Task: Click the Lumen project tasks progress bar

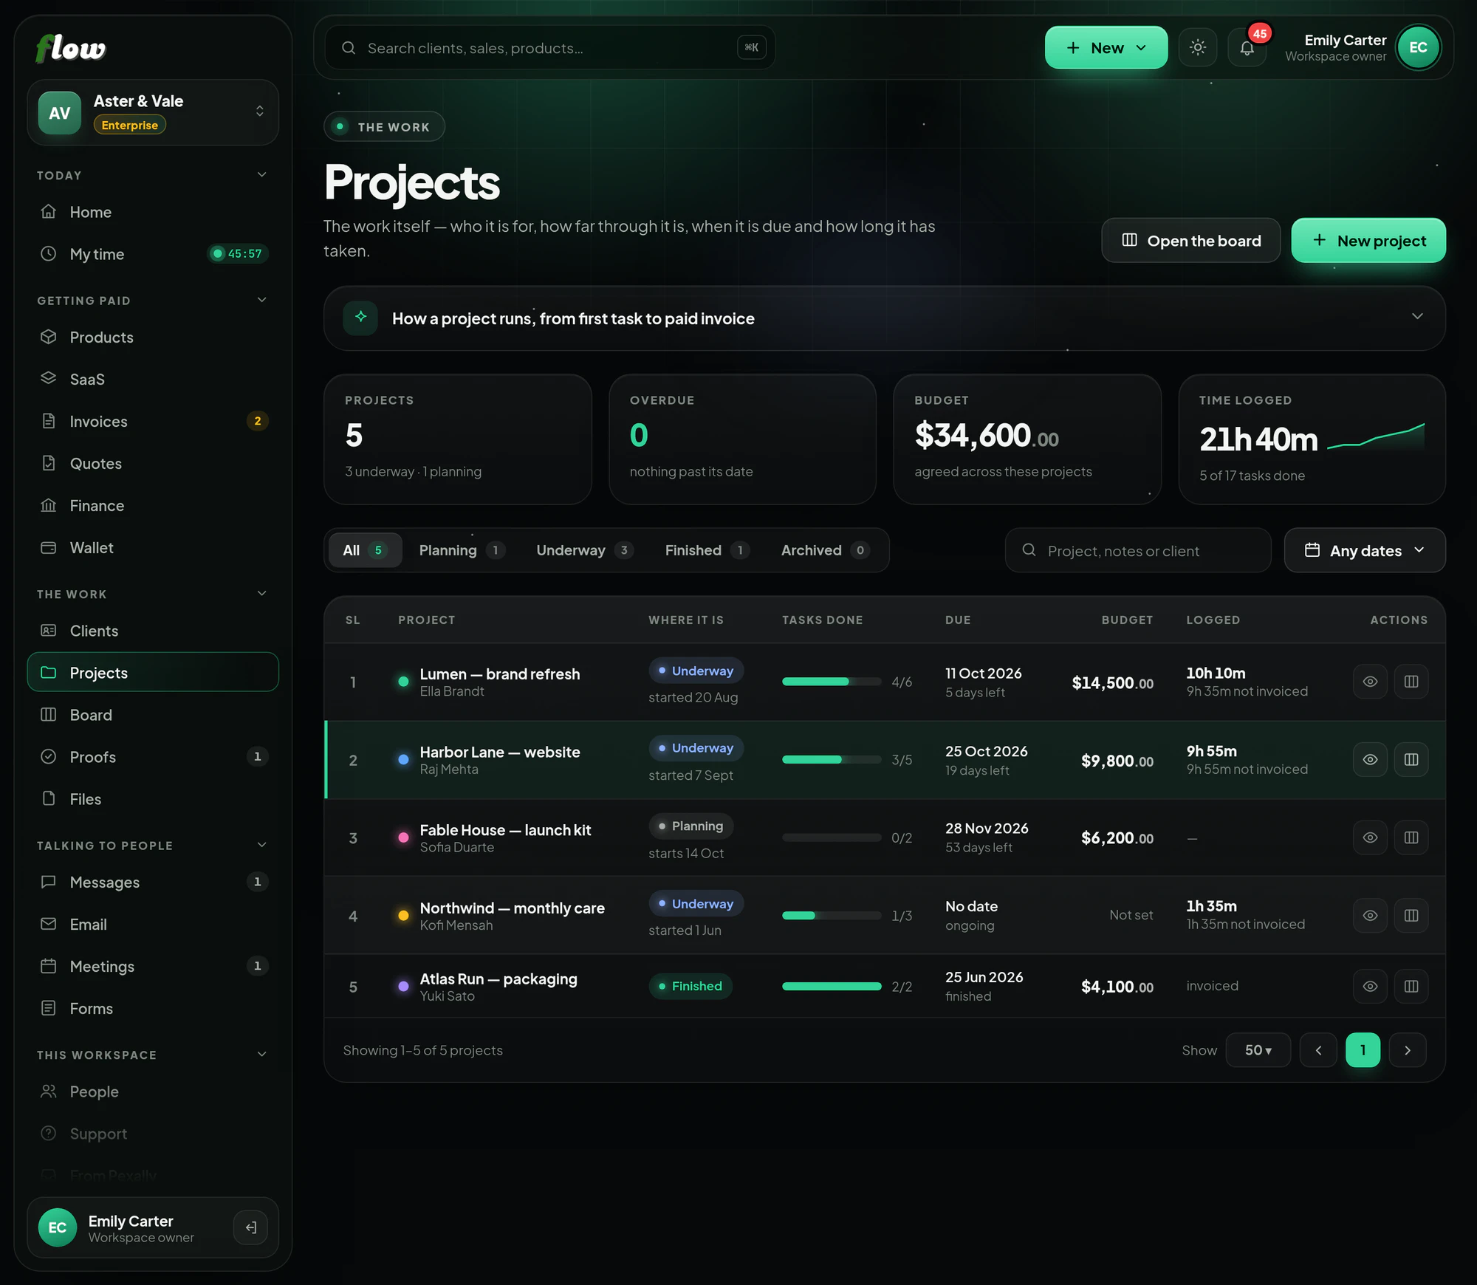Action: click(832, 682)
